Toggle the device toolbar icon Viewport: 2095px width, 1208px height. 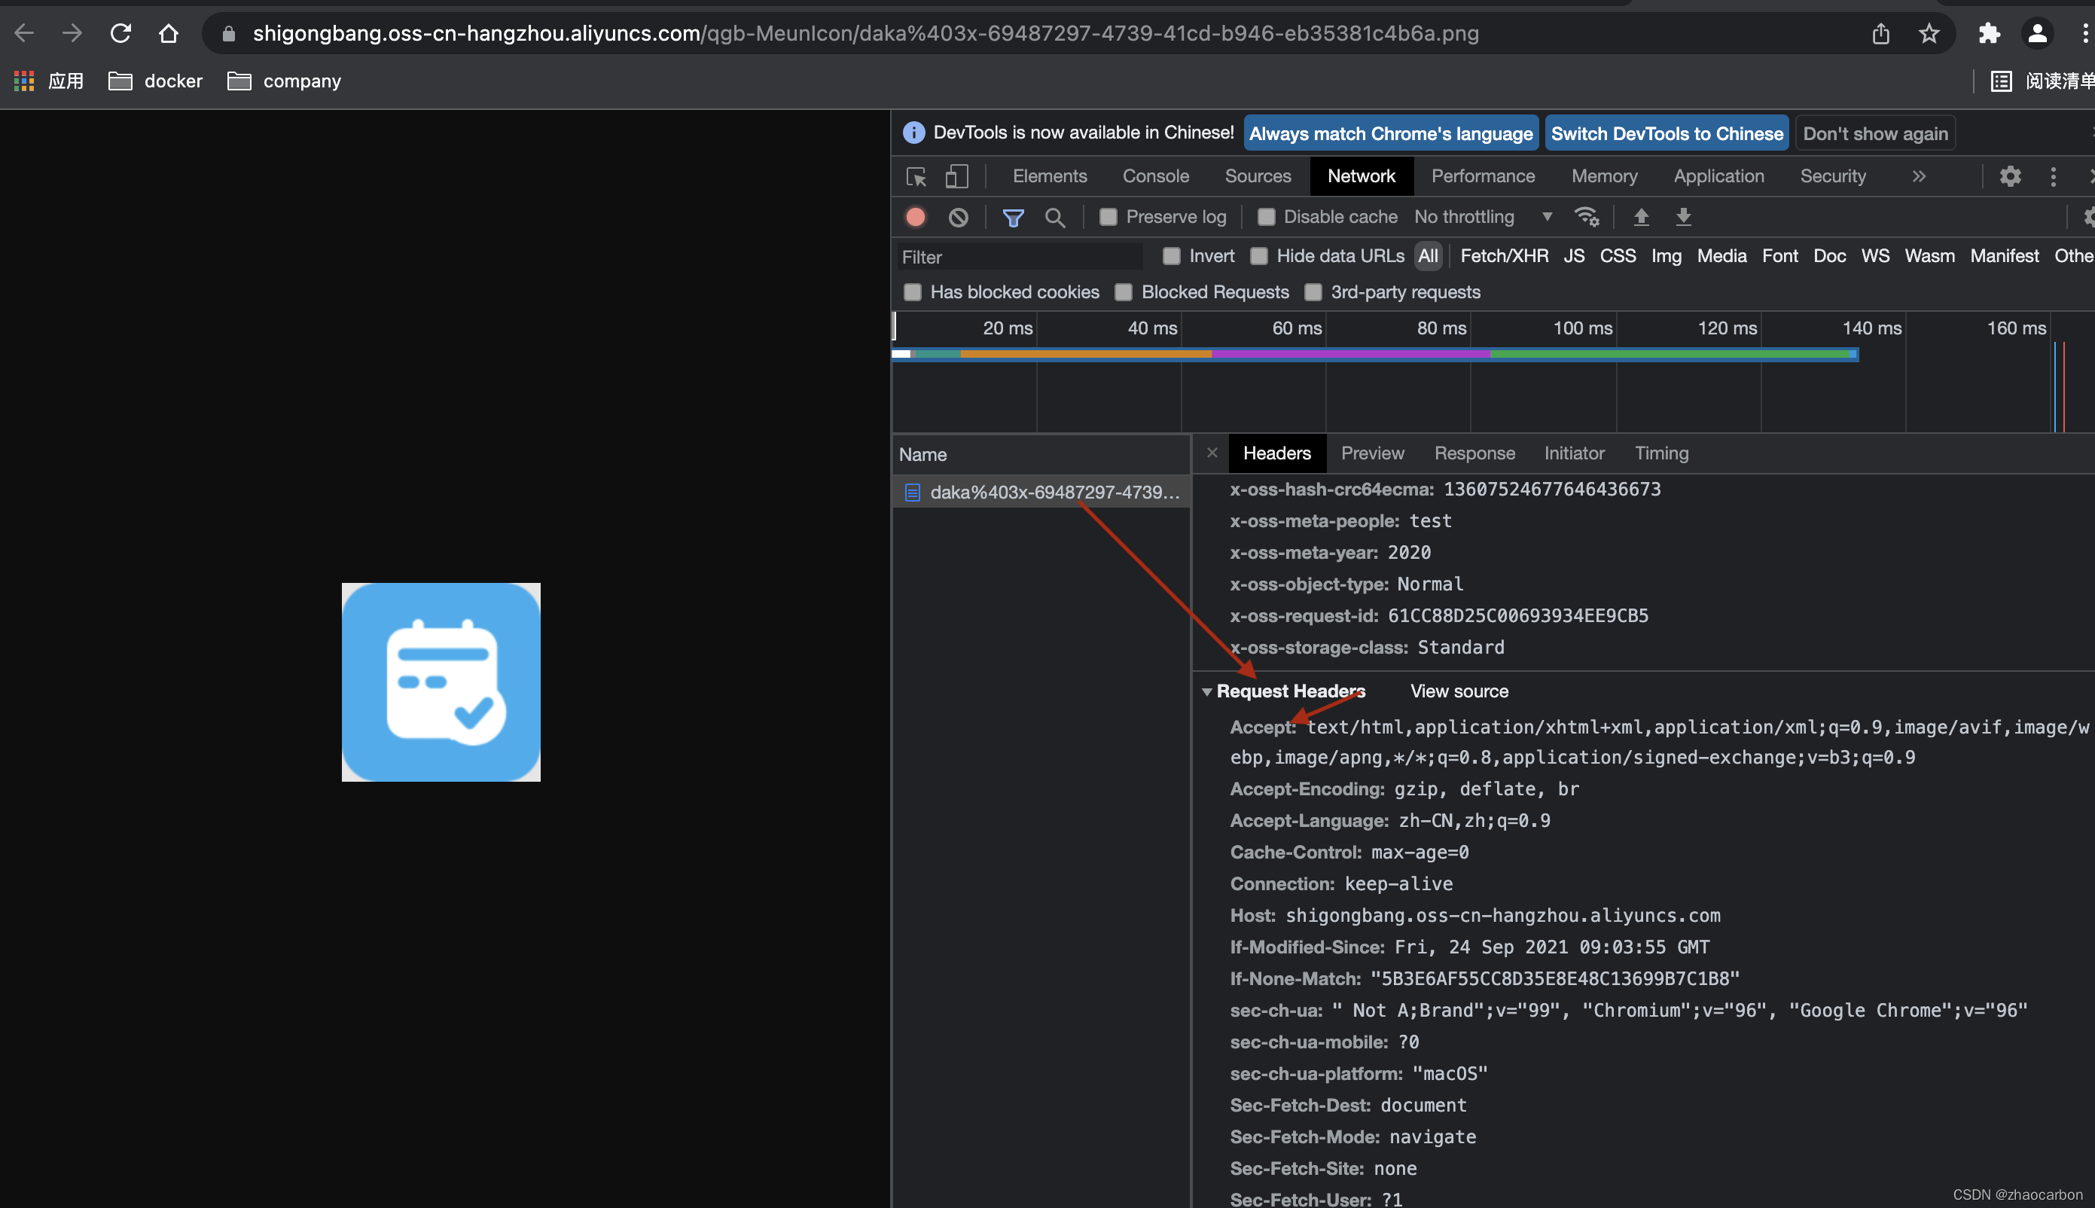(x=956, y=176)
